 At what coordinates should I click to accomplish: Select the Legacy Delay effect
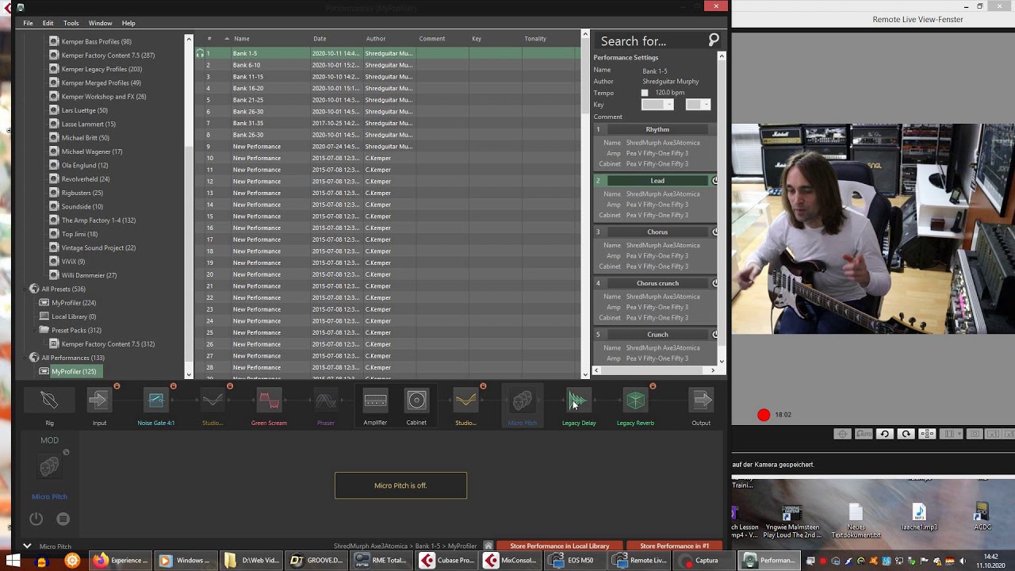579,401
